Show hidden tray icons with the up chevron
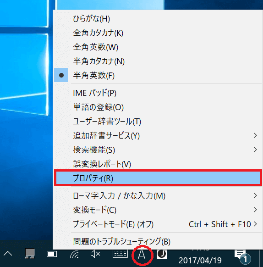The width and height of the screenshot is (263, 267). tap(8, 254)
